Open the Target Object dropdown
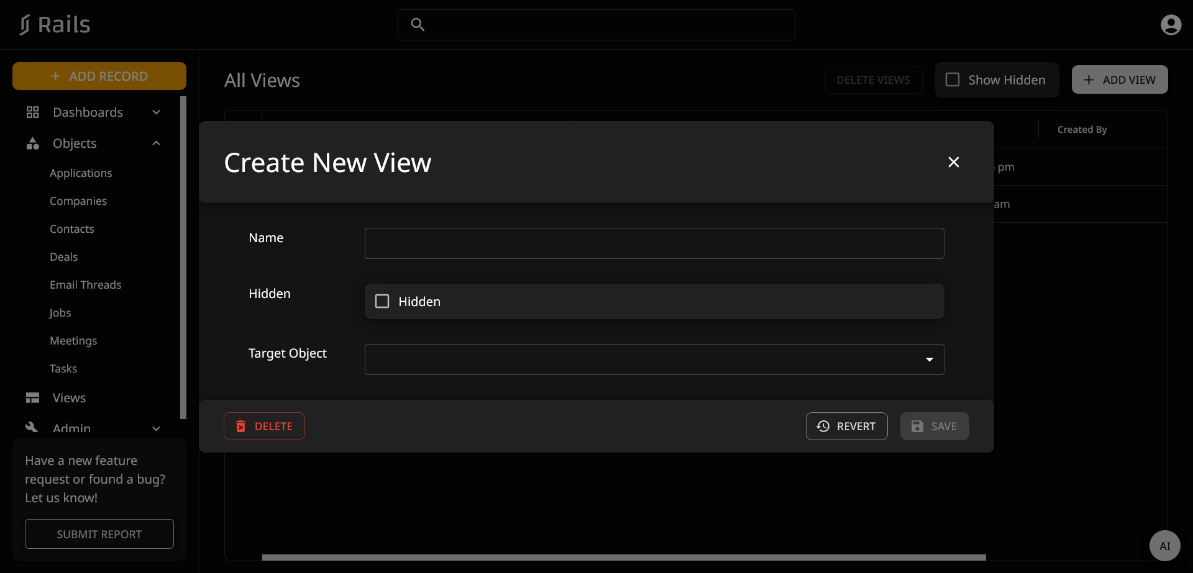The image size is (1193, 573). coord(654,359)
